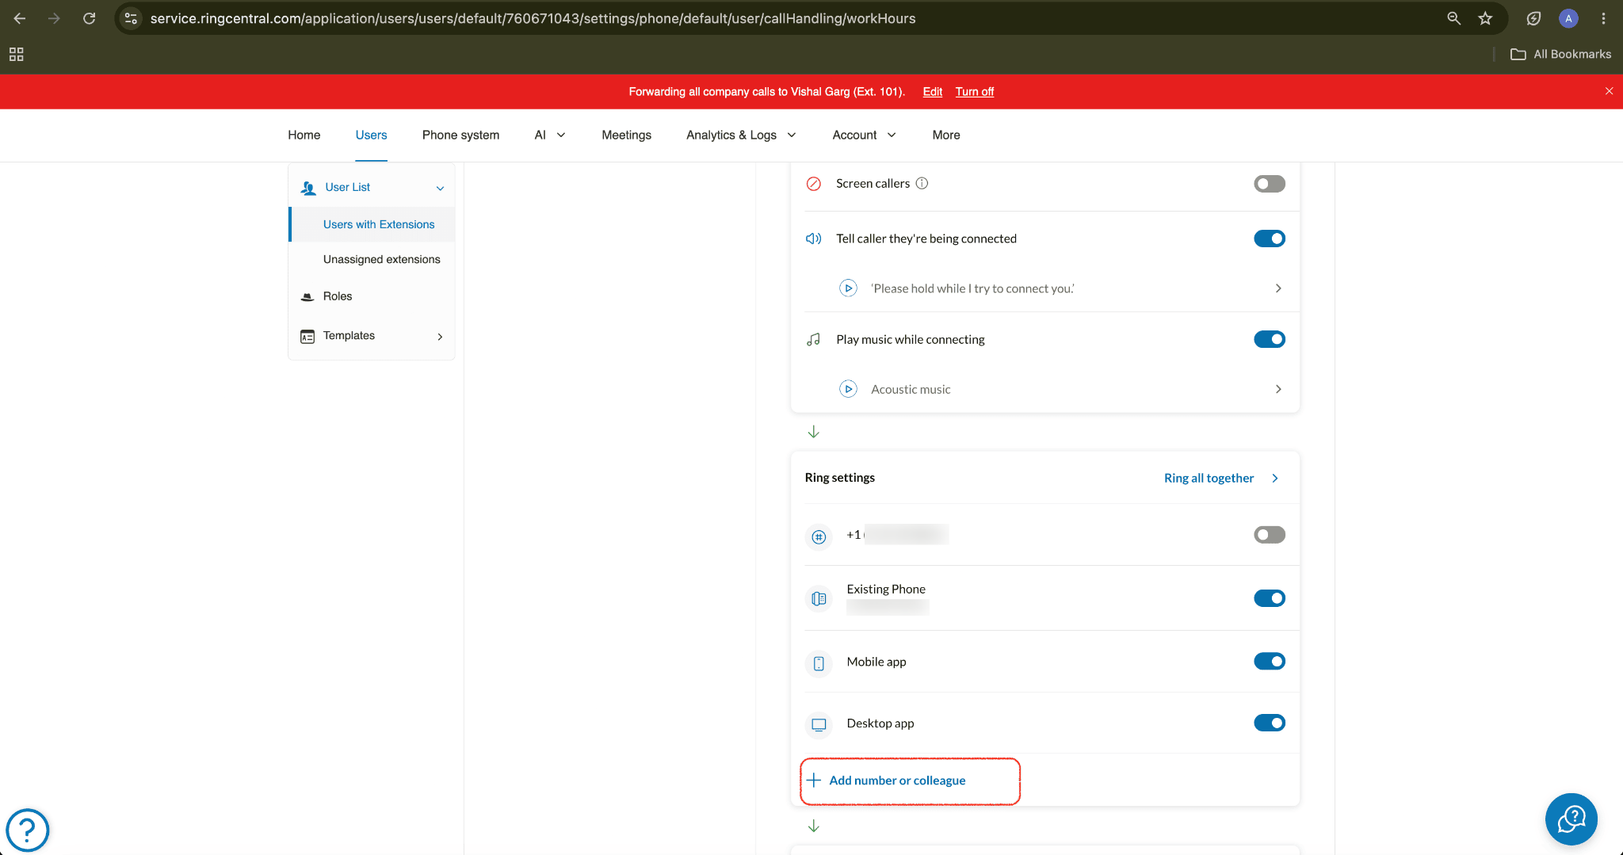Screen dimensions: 1623x855
Task: Click the browser forward arrow
Action: [x=54, y=18]
